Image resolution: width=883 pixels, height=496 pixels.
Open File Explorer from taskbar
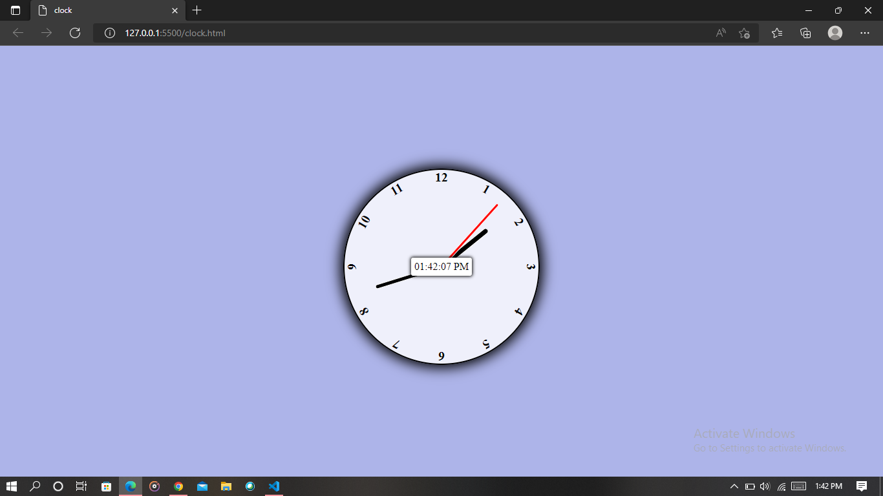click(x=226, y=486)
